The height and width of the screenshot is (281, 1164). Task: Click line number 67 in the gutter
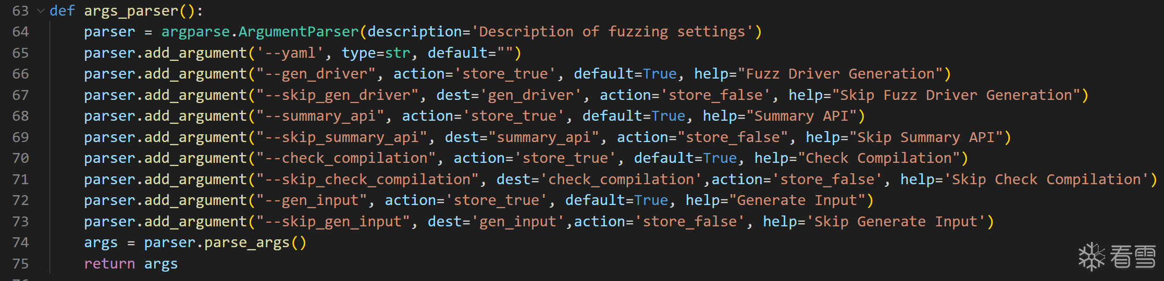pos(20,95)
